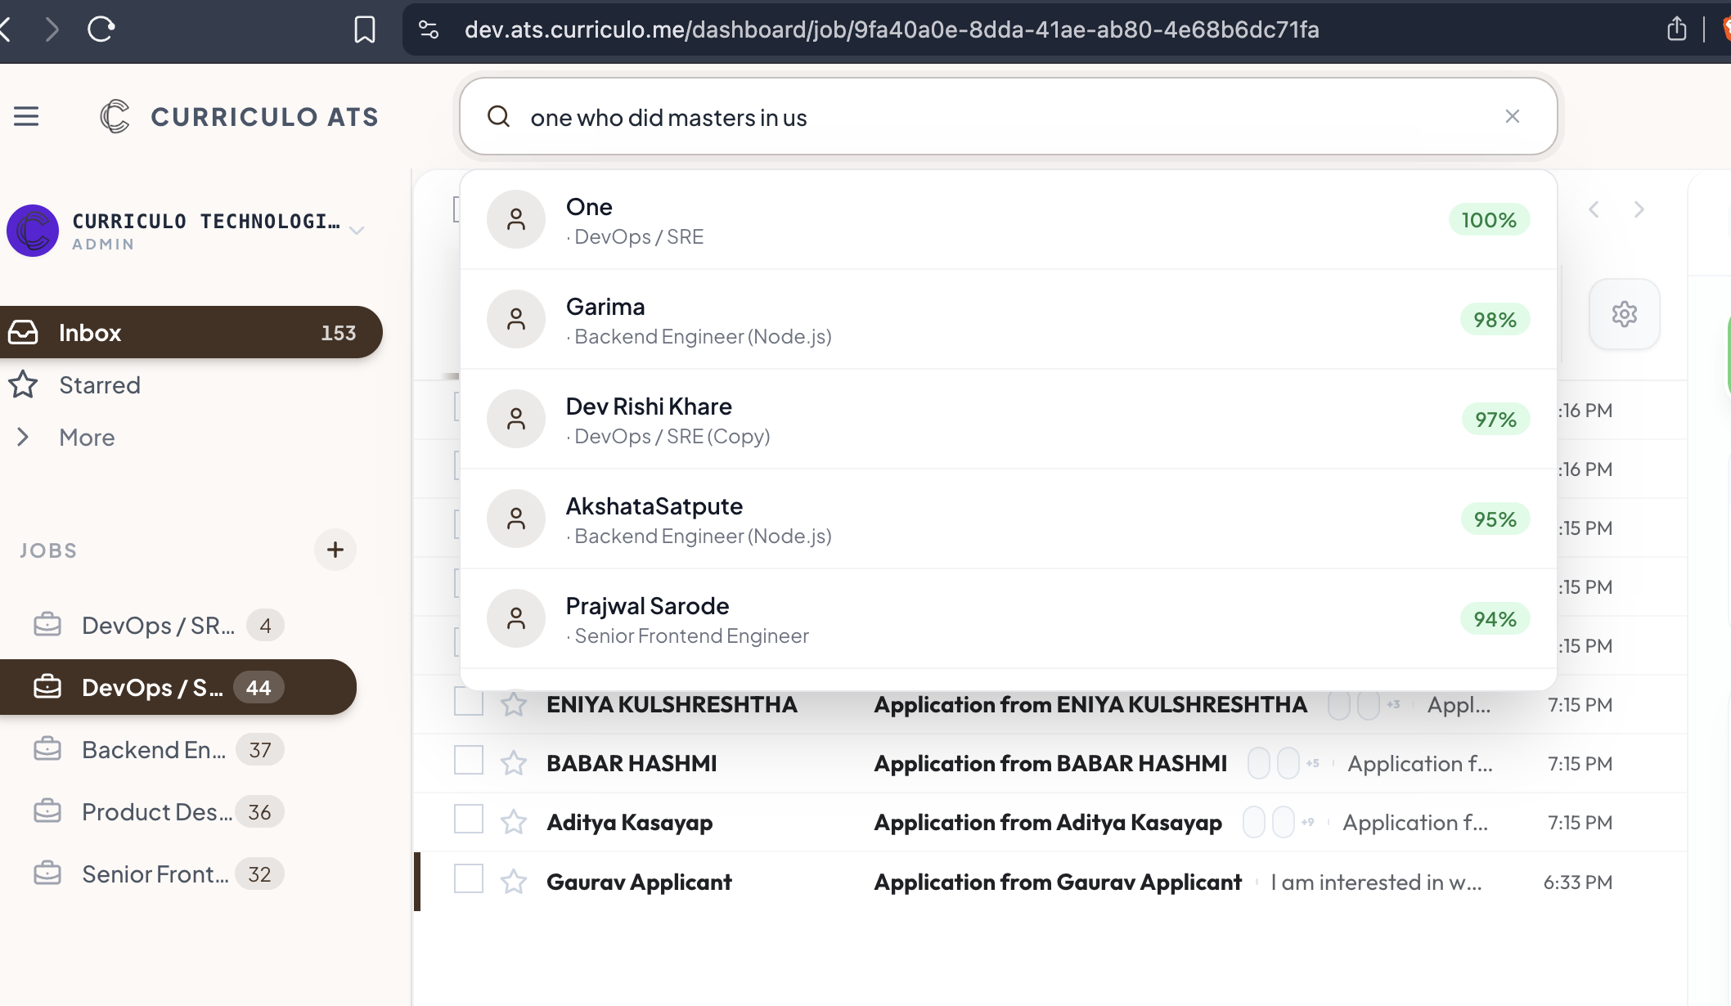Click the add job plus icon
1731x1006 pixels.
335,550
